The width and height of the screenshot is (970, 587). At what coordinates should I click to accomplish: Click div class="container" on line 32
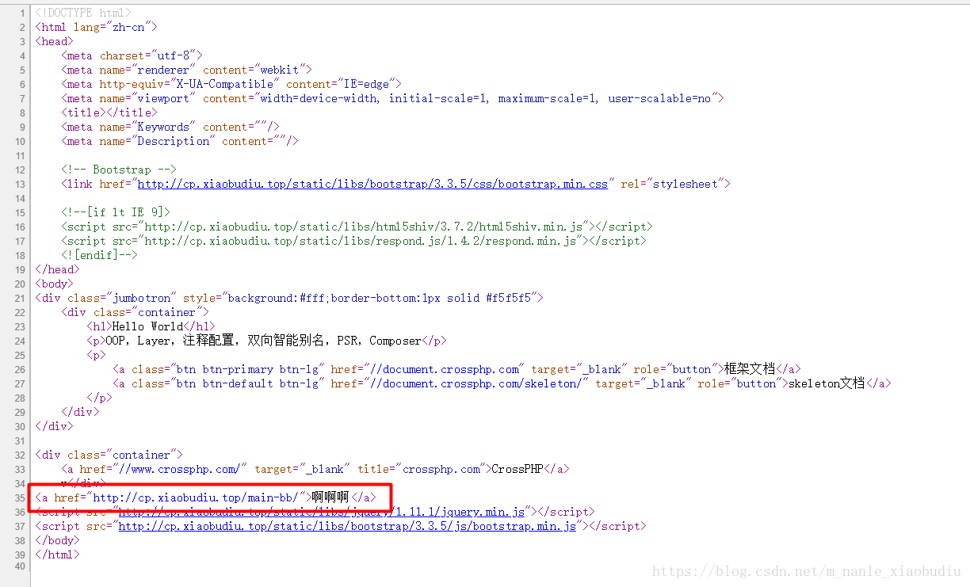[x=109, y=455]
